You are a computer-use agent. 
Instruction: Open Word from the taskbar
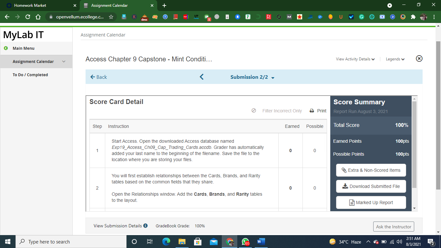pyautogui.click(x=261, y=242)
